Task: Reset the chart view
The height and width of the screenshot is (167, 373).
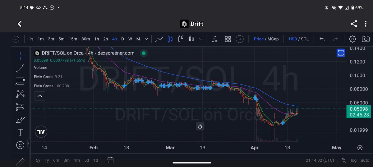Action: point(200,126)
